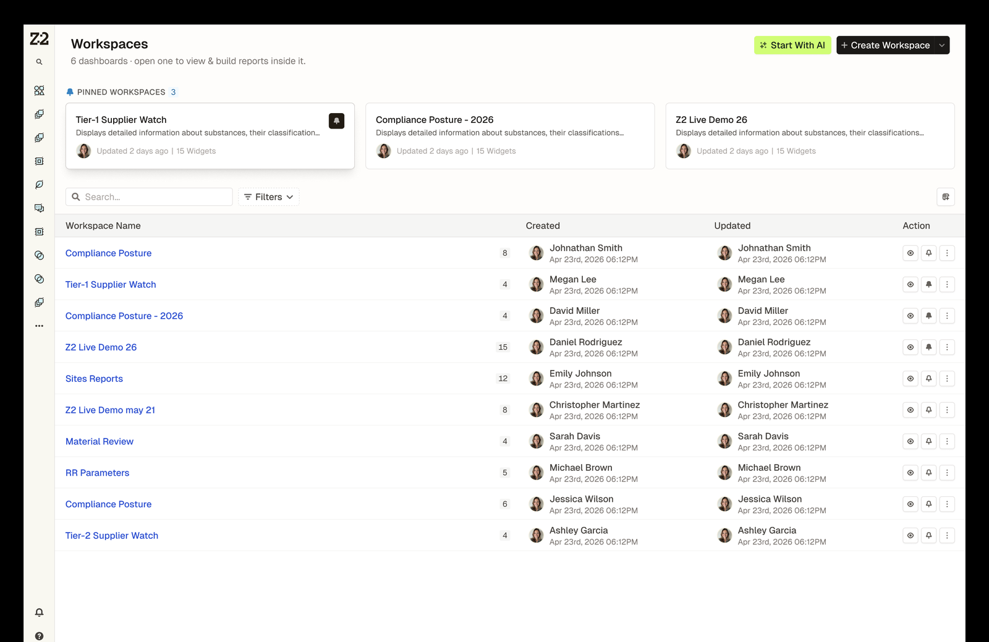Open the kebab menu for Compliance Posture - 2026 row

947,316
